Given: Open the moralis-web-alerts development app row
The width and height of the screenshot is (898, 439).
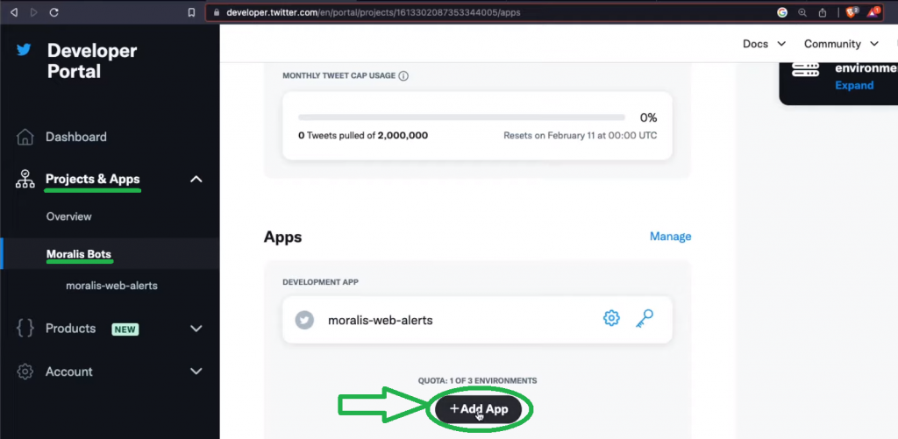Looking at the screenshot, I should (x=477, y=320).
